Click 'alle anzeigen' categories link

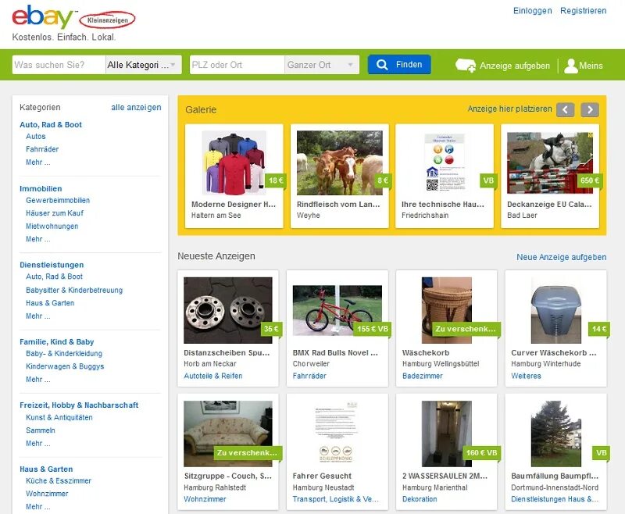[x=136, y=107]
